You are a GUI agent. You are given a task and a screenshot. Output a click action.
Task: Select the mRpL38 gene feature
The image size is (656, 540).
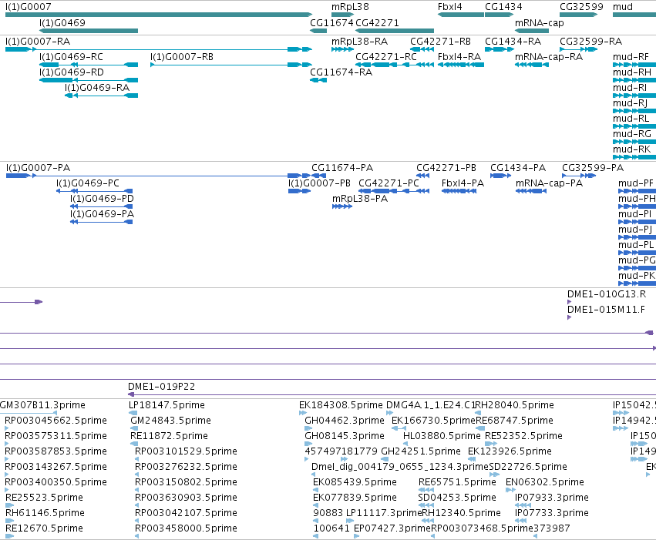(342, 15)
